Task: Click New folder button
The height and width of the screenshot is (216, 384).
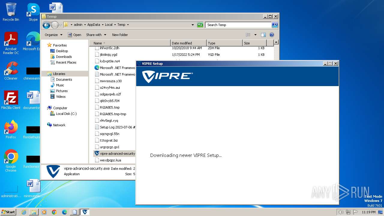Action: click(120, 35)
